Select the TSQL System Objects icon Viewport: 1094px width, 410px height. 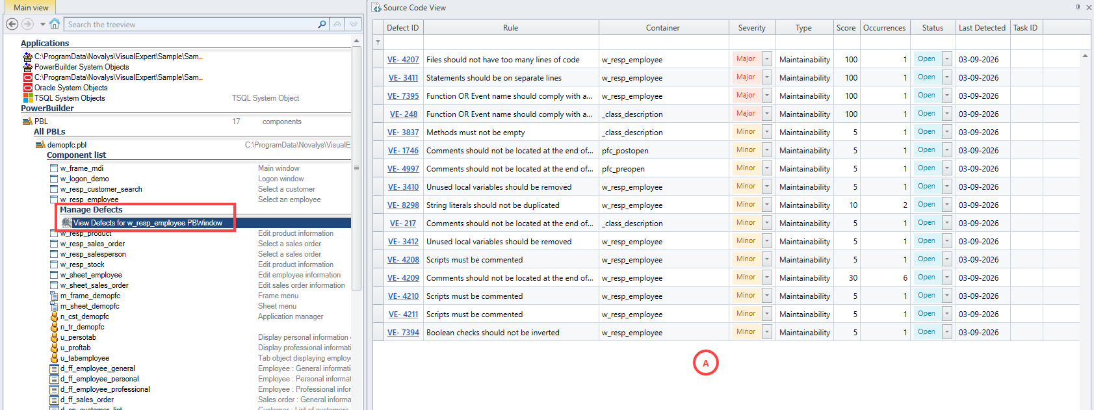tap(28, 98)
